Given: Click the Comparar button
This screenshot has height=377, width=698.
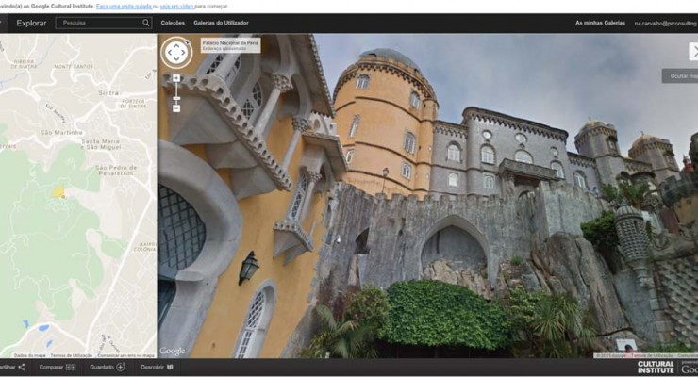Looking at the screenshot, I should tap(58, 368).
